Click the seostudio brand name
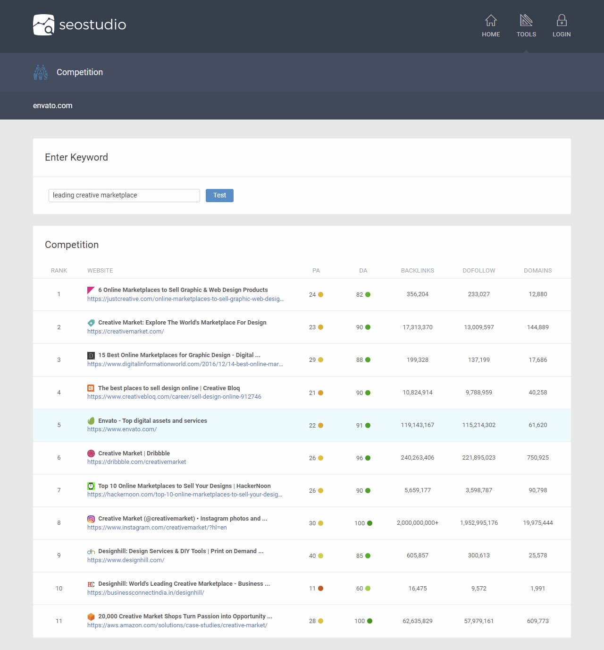The height and width of the screenshot is (650, 604). [x=92, y=25]
